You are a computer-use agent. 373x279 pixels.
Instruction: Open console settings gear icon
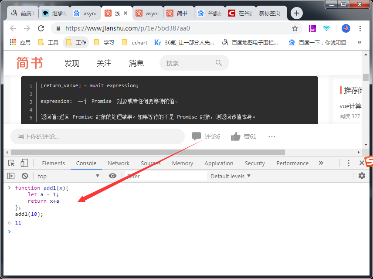click(362, 176)
